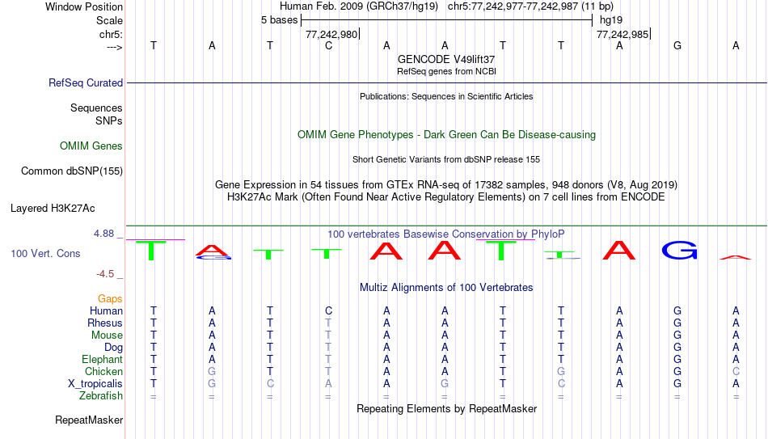Click the RefSeq Curated track label
Viewport: 768px width, 439px height.
(85, 82)
